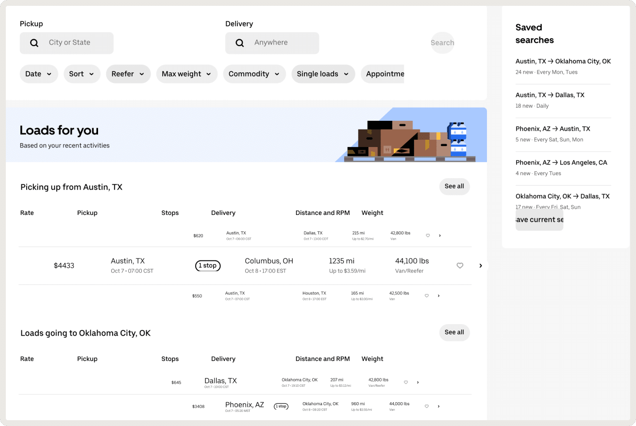This screenshot has width=636, height=426.
Task: Click the Stops header in Oklahoma City section
Action: coord(170,359)
